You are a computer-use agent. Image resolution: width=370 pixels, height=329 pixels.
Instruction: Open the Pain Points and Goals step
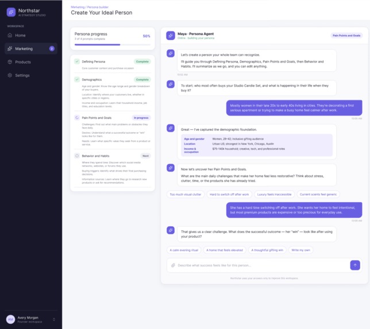(113, 131)
